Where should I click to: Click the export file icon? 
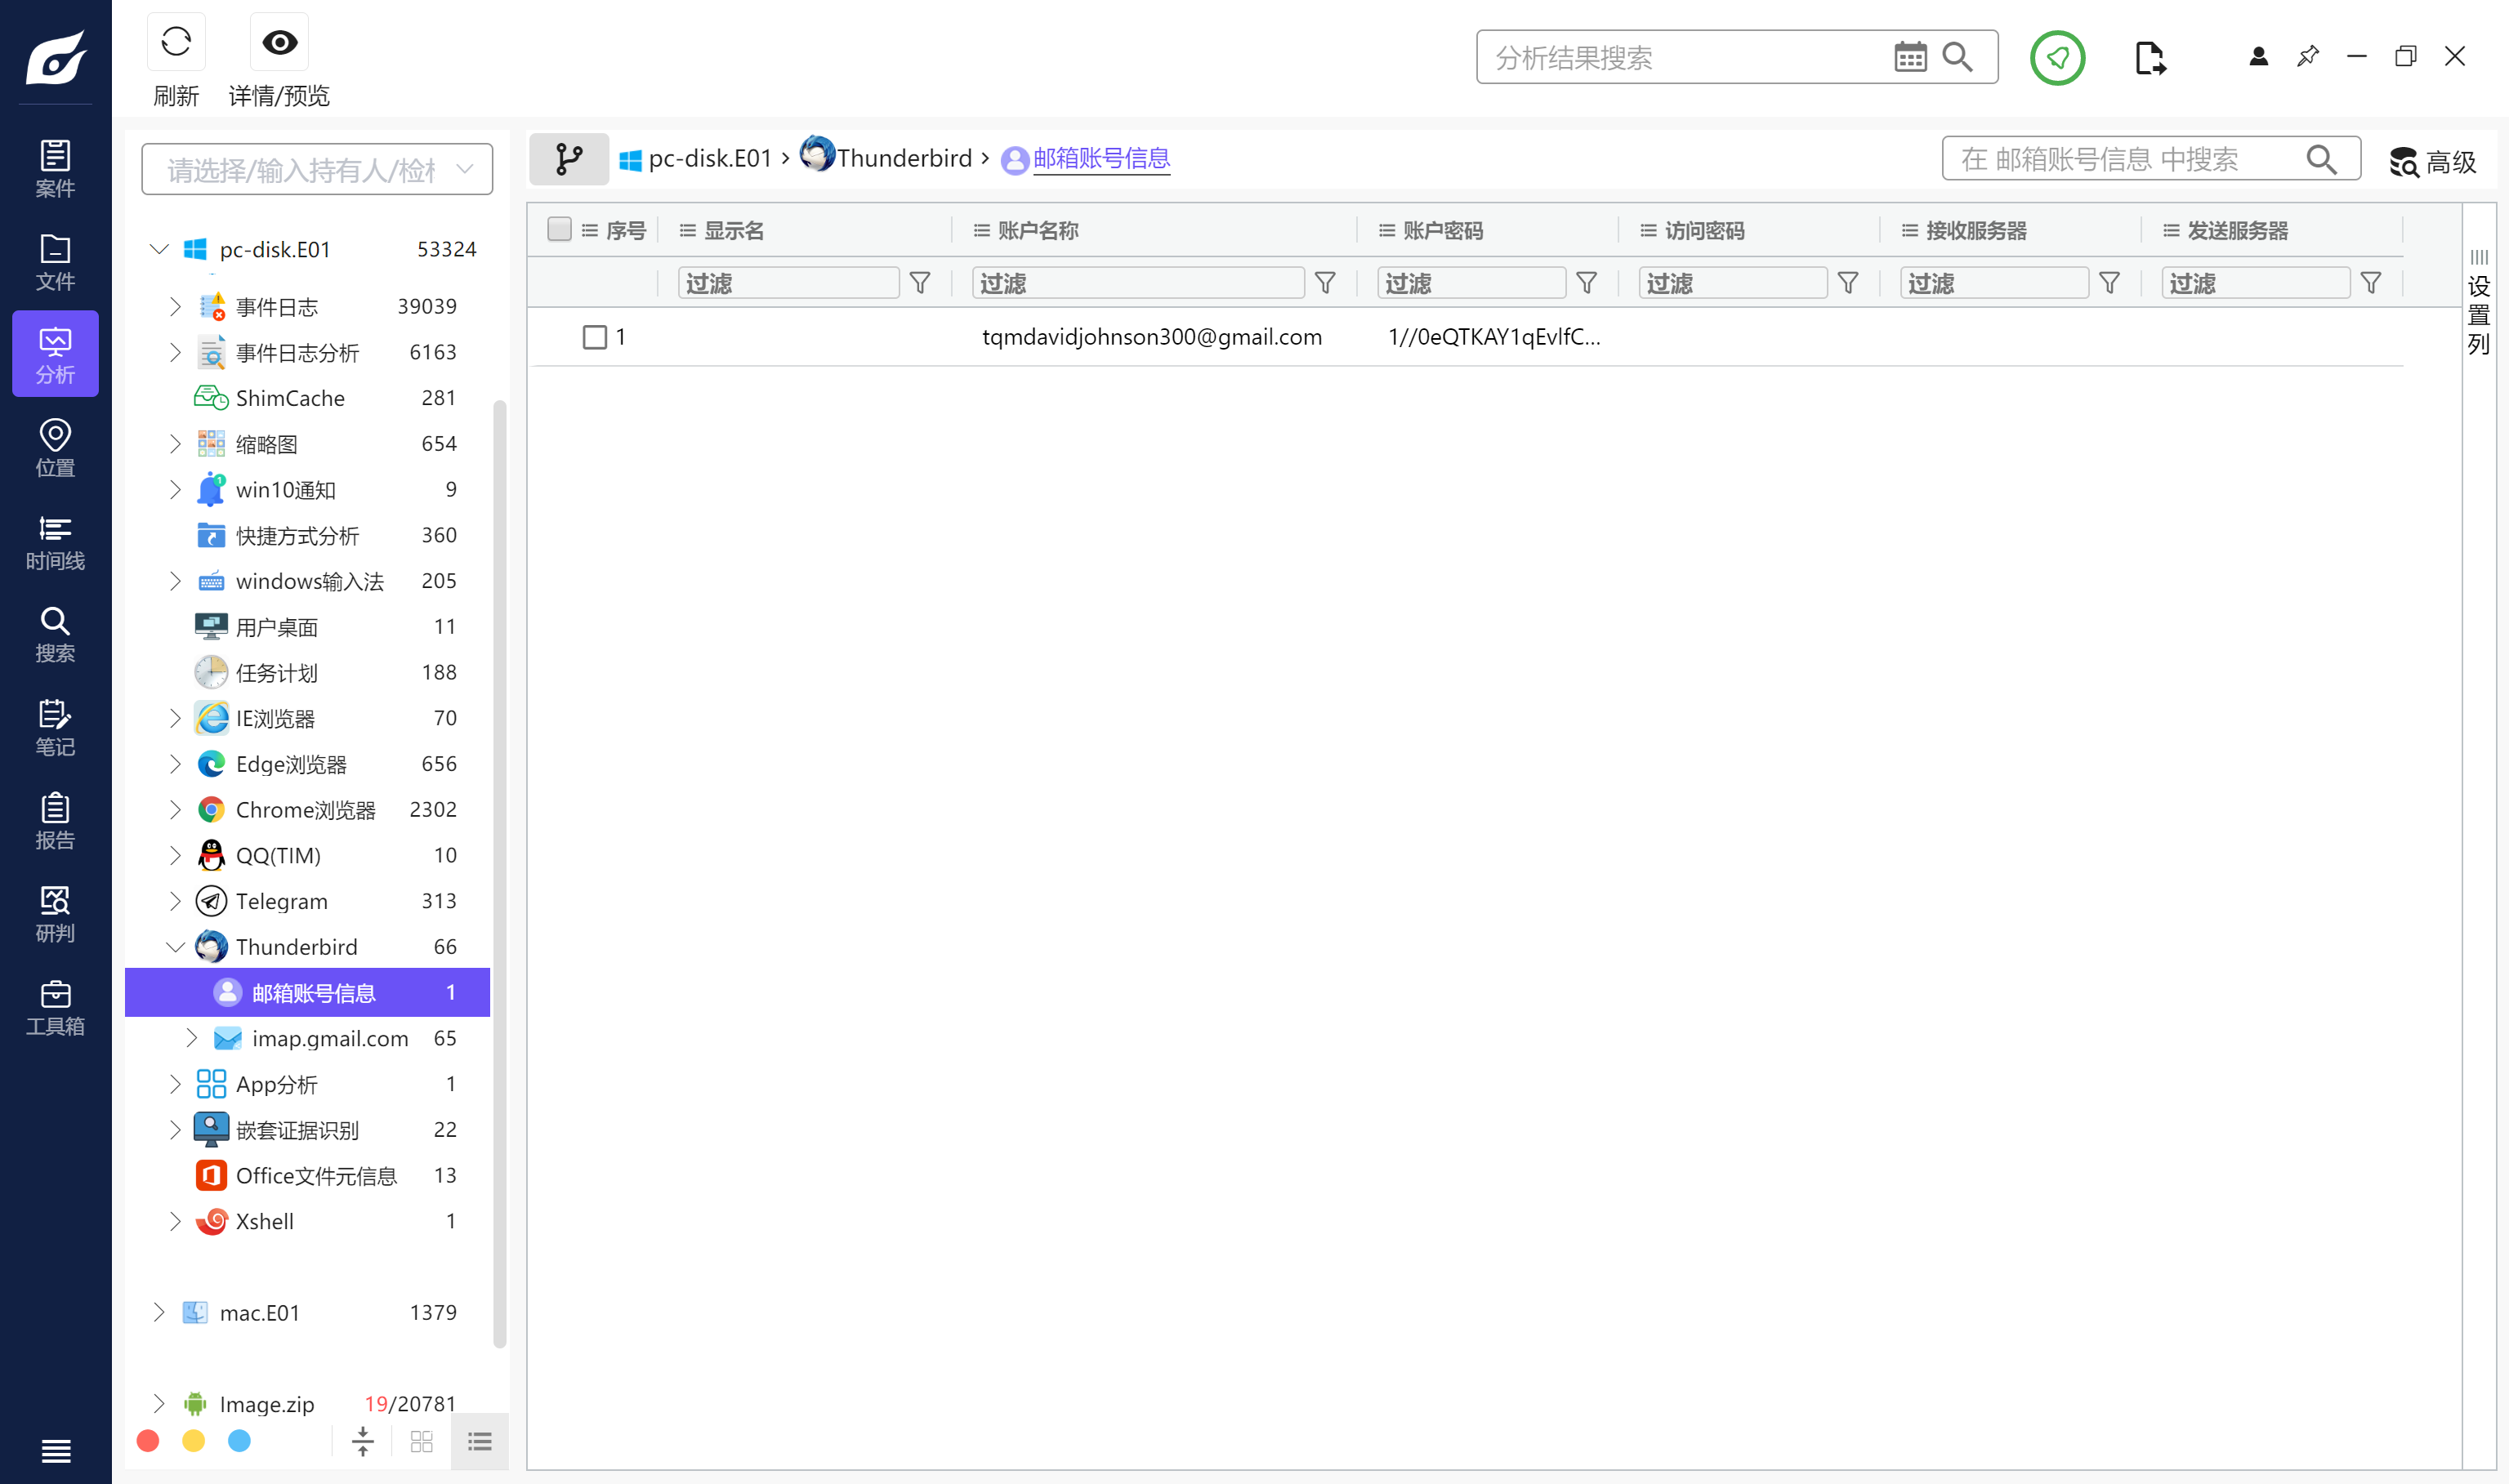tap(2150, 58)
